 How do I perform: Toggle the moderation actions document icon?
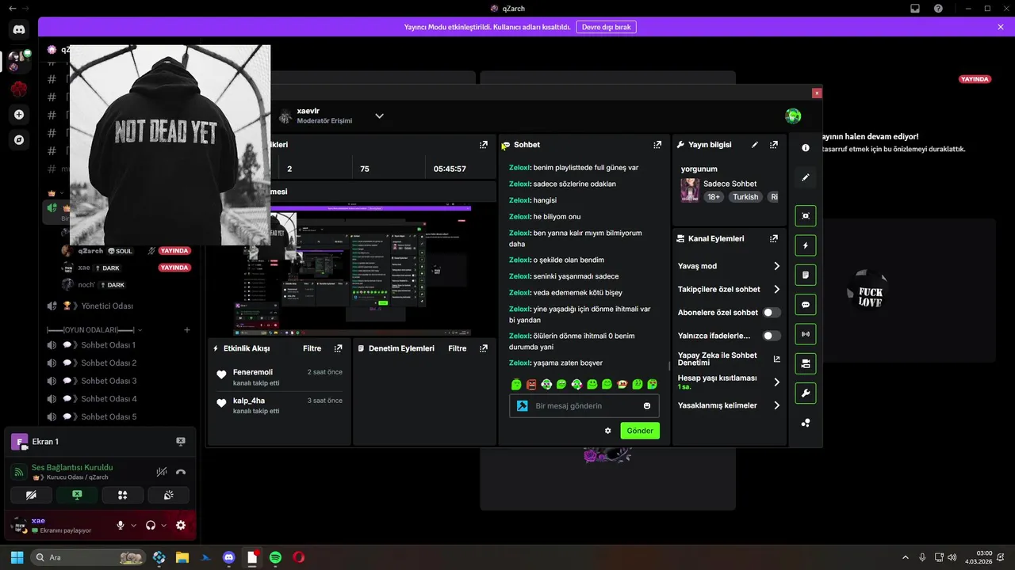(x=806, y=275)
